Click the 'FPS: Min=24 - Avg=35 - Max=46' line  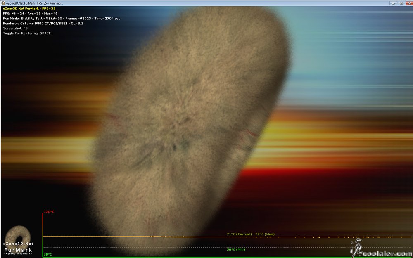pyautogui.click(x=30, y=14)
